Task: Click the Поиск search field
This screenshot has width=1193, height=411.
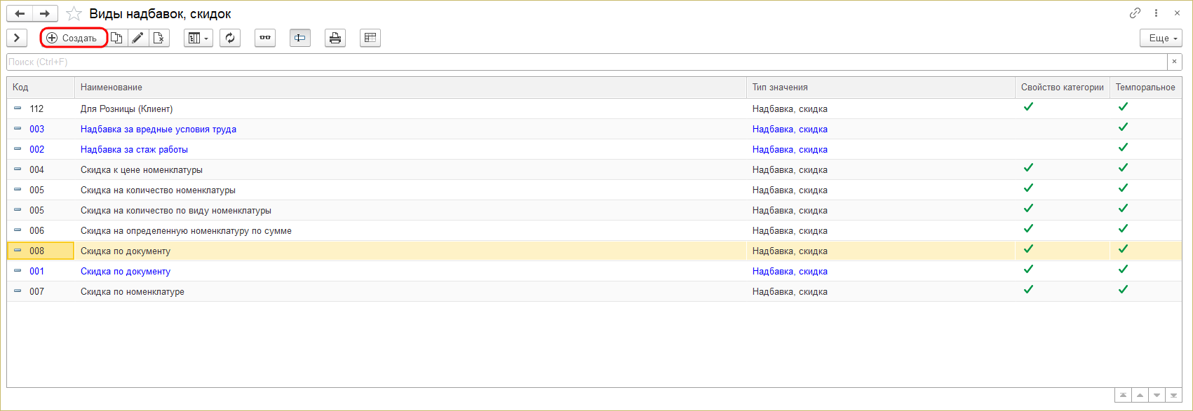Action: [x=586, y=62]
